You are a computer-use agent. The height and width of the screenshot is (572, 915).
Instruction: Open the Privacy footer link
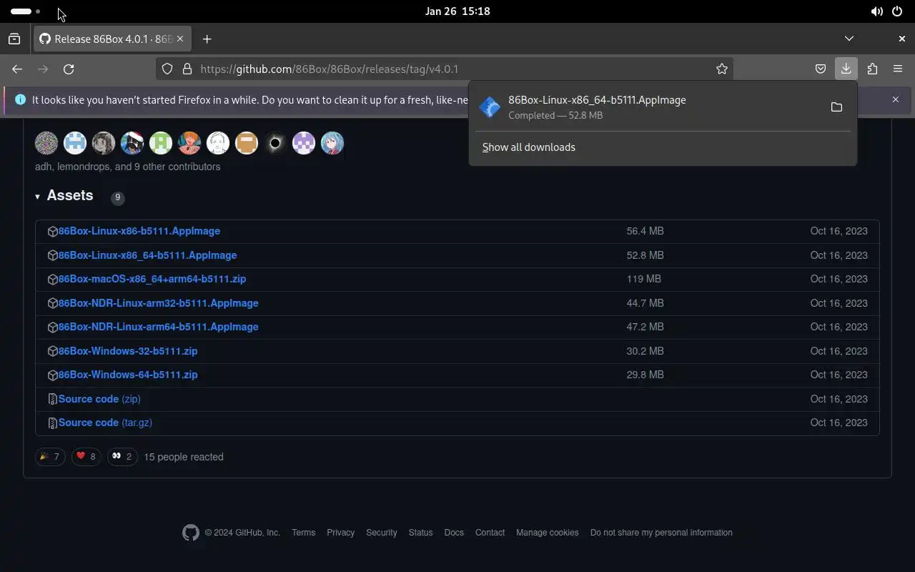(340, 533)
